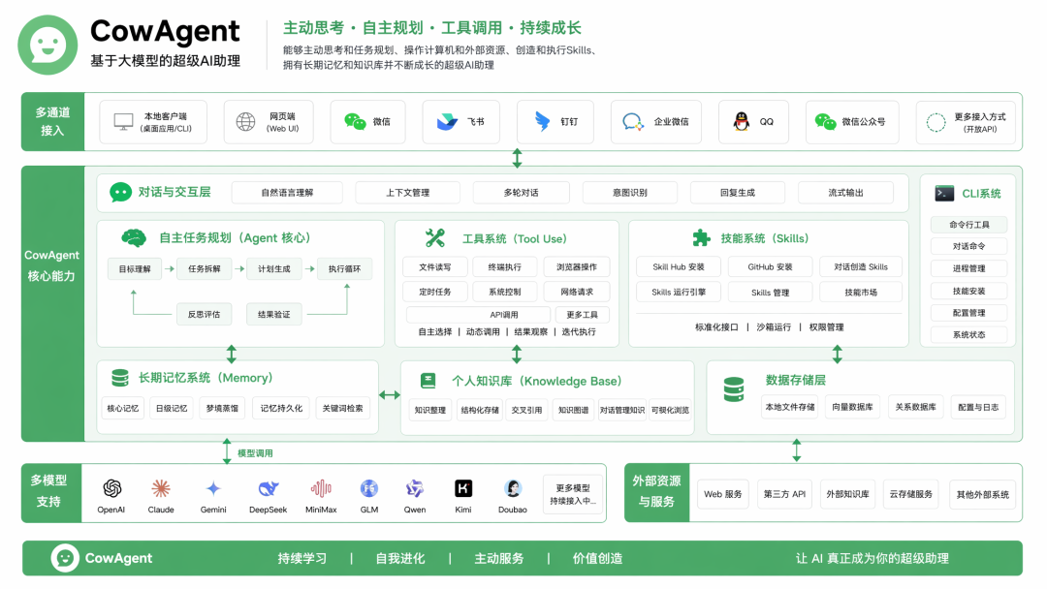
Task: Click the dashed circle icon for 更多接入方式
Action: pos(936,122)
